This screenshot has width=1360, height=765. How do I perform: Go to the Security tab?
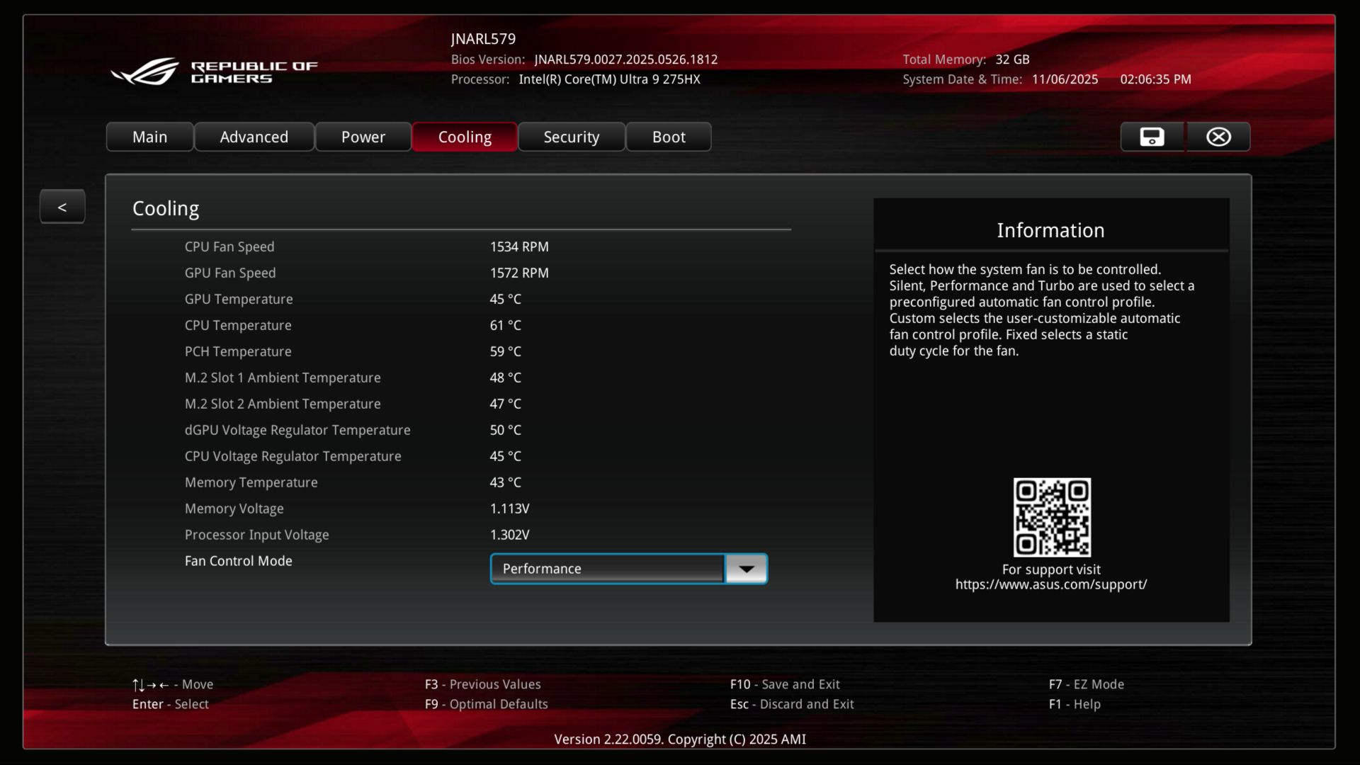click(571, 137)
